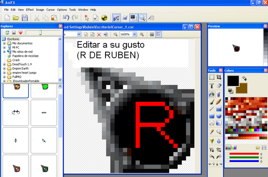This screenshot has height=177, width=268.
Task: Click the brown background color swatch
Action: click(x=243, y=90)
